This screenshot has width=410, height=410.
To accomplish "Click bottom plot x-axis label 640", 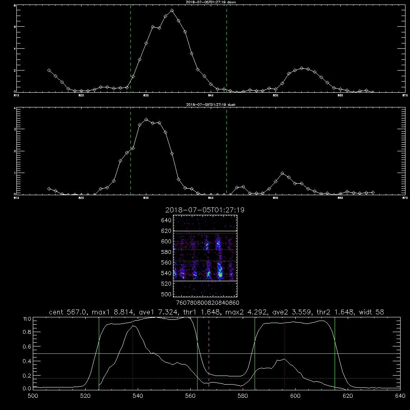I will point(400,396).
